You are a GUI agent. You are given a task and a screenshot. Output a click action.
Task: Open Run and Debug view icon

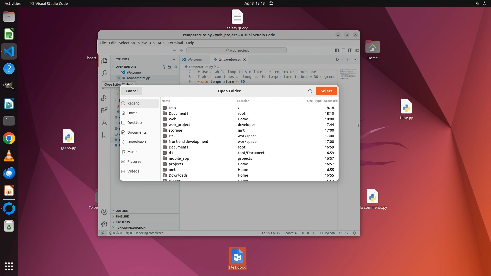104,98
